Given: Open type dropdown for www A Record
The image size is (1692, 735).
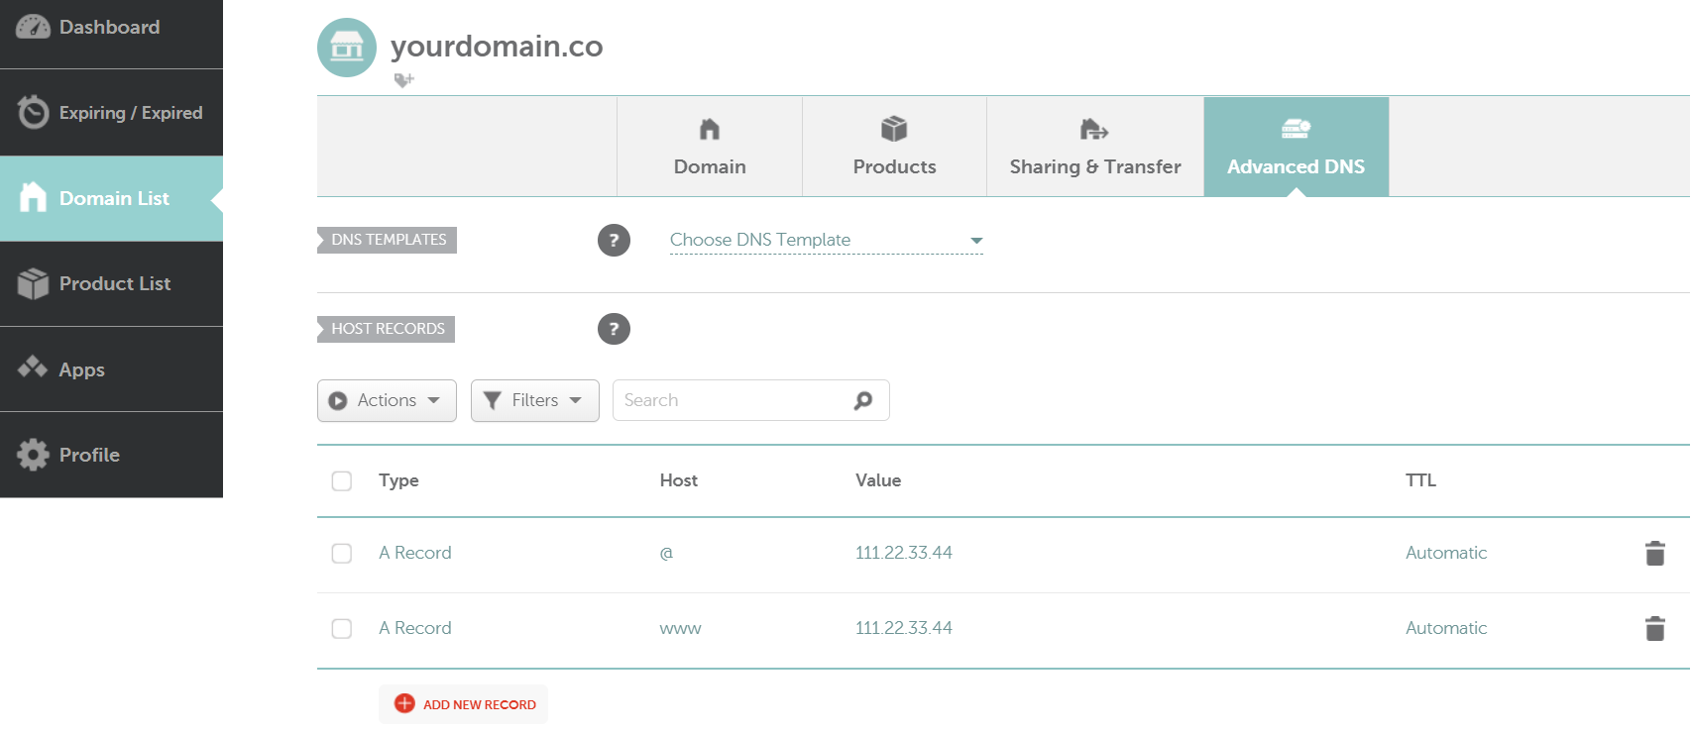Looking at the screenshot, I should (414, 628).
